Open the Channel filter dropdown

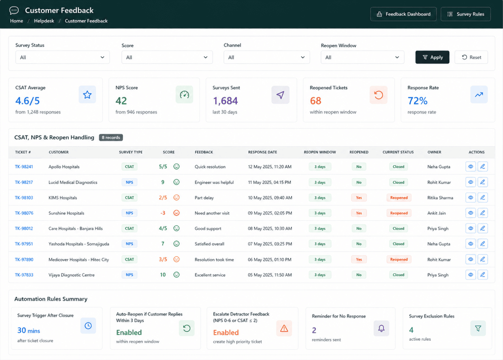(x=267, y=57)
